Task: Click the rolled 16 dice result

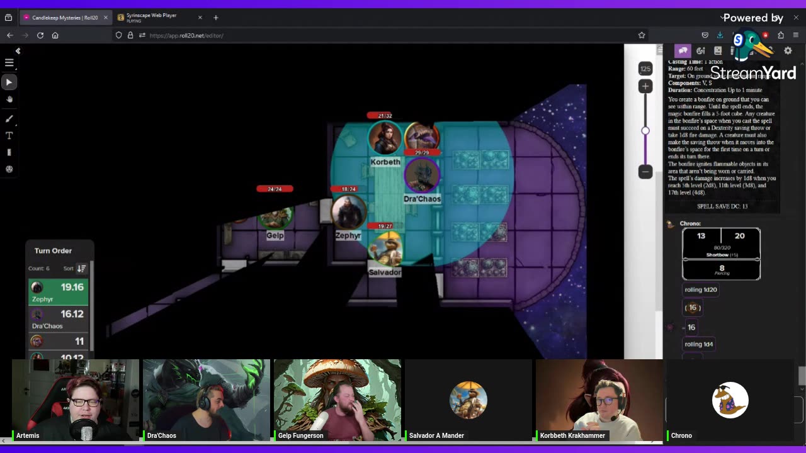Action: (693, 308)
